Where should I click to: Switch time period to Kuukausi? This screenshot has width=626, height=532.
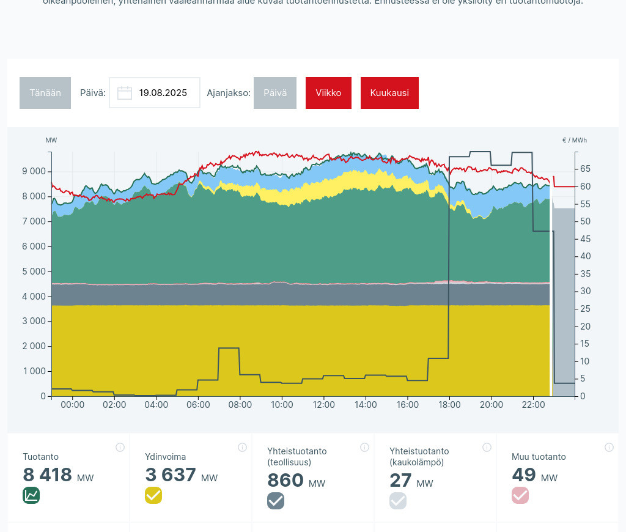tap(389, 93)
